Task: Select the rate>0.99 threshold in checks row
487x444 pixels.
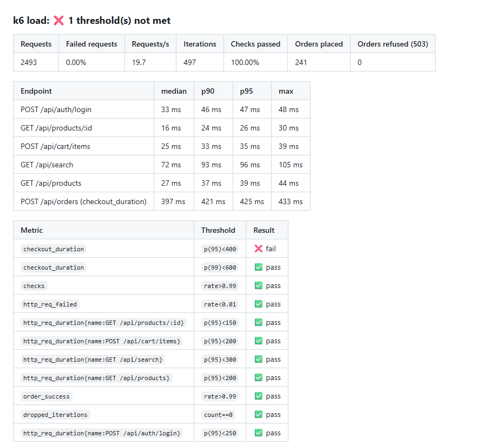Action: [220, 286]
